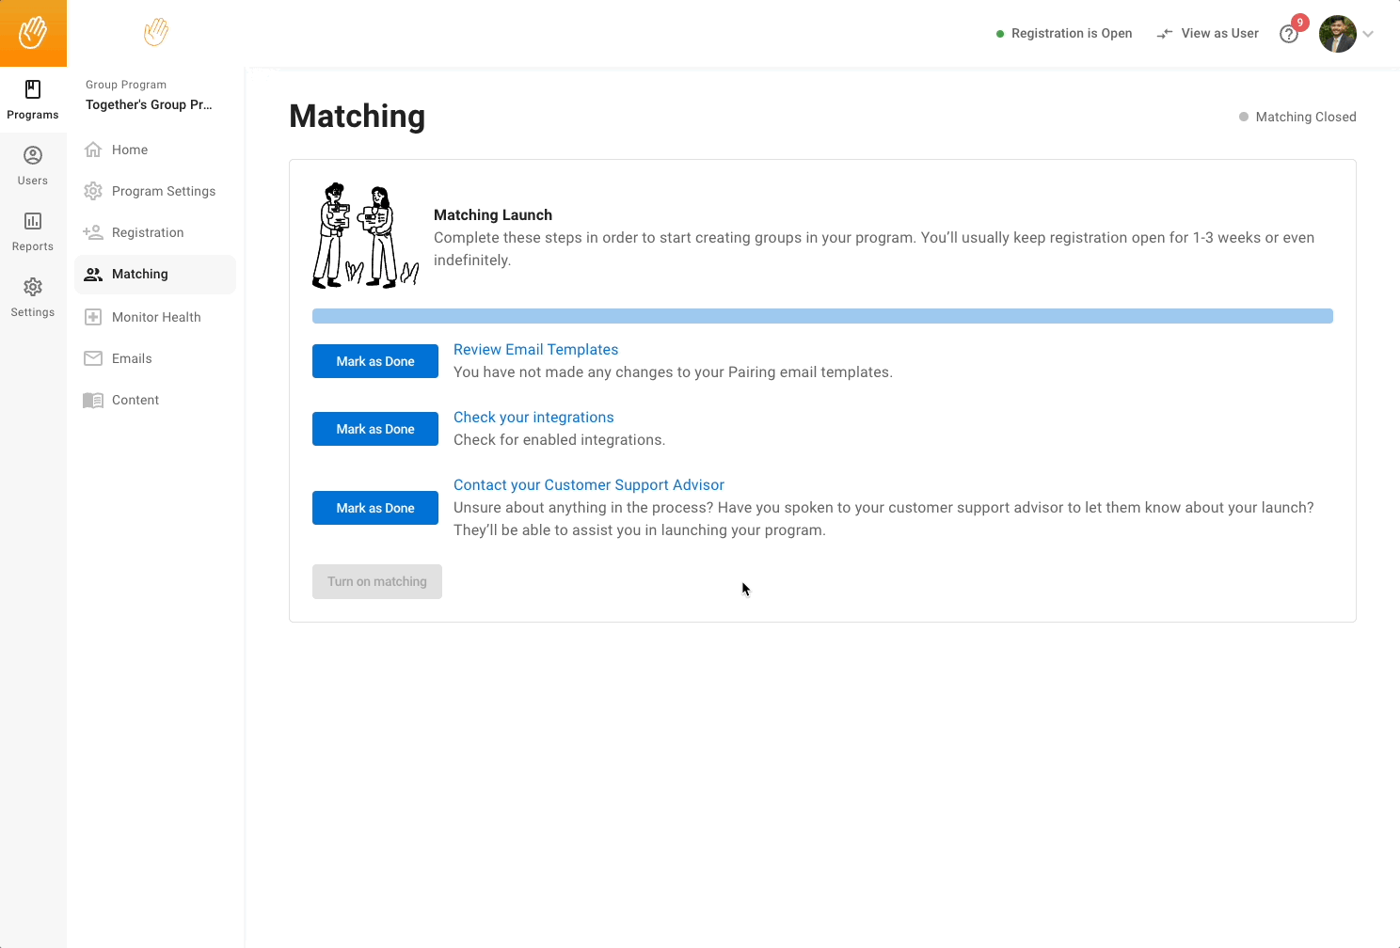Open Contact your Customer Support Advisor link

589,484
